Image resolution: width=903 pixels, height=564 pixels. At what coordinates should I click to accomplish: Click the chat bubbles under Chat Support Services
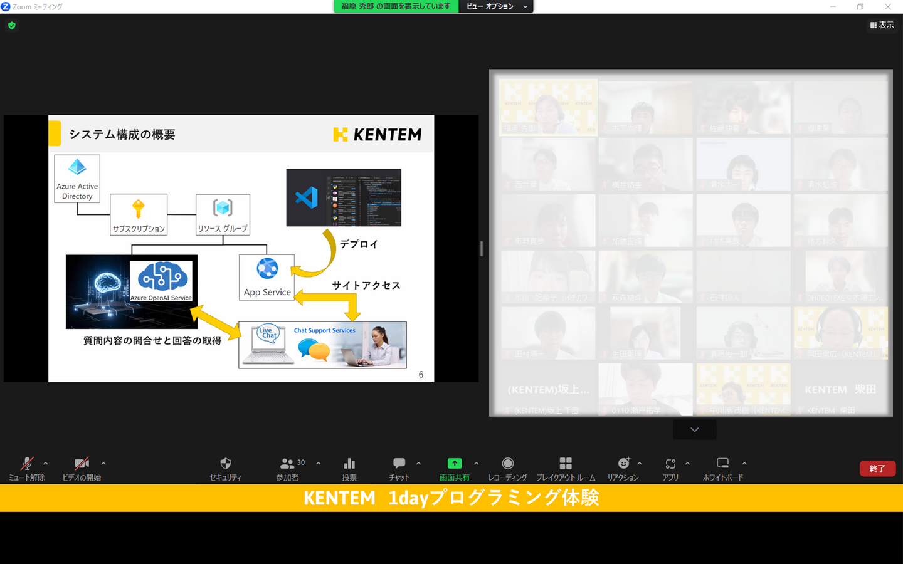coord(314,350)
